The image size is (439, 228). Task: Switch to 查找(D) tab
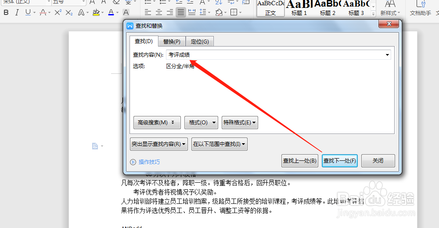144,41
